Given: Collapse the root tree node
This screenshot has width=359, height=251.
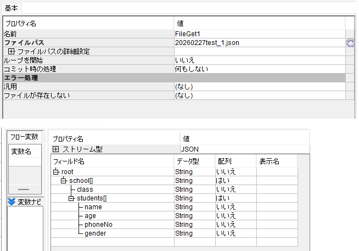Looking at the screenshot, I should tap(55, 172).
